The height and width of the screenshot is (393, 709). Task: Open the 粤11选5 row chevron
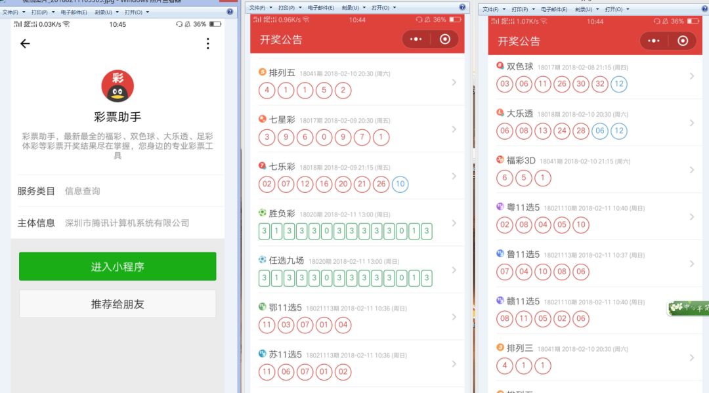point(692,217)
